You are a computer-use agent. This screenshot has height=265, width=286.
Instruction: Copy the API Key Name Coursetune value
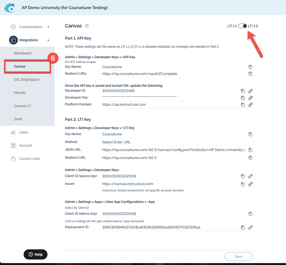point(250,67)
